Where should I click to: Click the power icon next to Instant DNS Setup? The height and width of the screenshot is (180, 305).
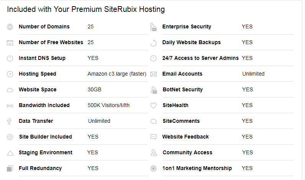10,58
